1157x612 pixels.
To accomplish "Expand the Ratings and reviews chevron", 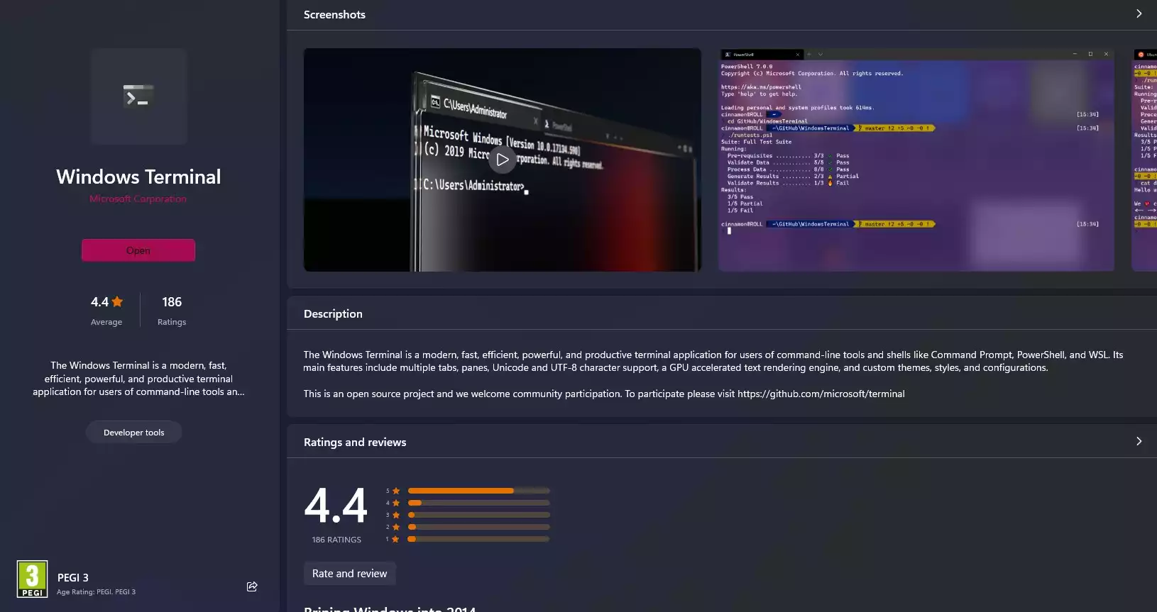I will (1139, 441).
